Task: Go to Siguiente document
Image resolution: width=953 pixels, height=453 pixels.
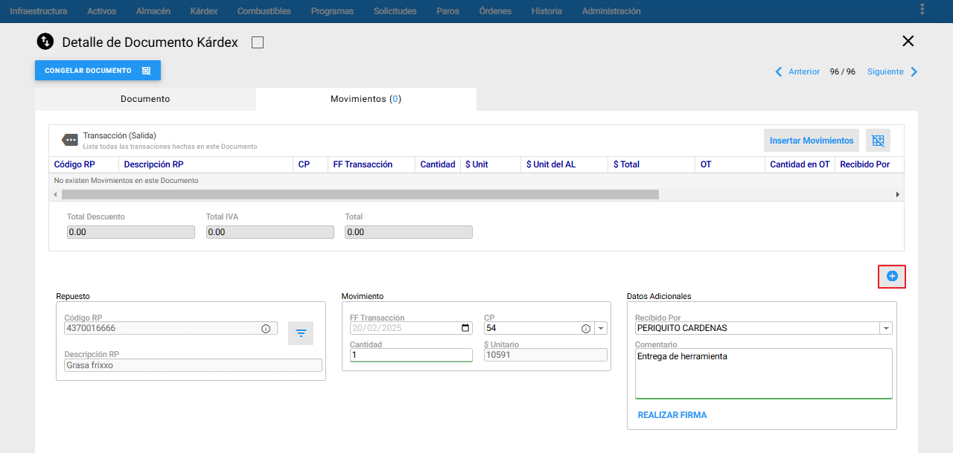Action: 885,72
